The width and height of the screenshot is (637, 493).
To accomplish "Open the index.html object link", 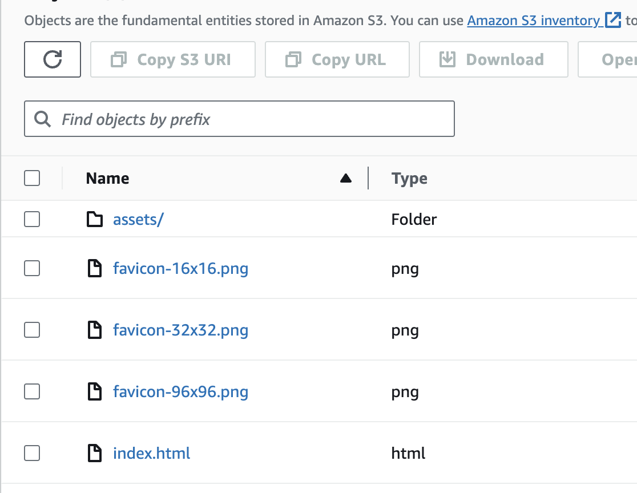I will click(x=152, y=453).
